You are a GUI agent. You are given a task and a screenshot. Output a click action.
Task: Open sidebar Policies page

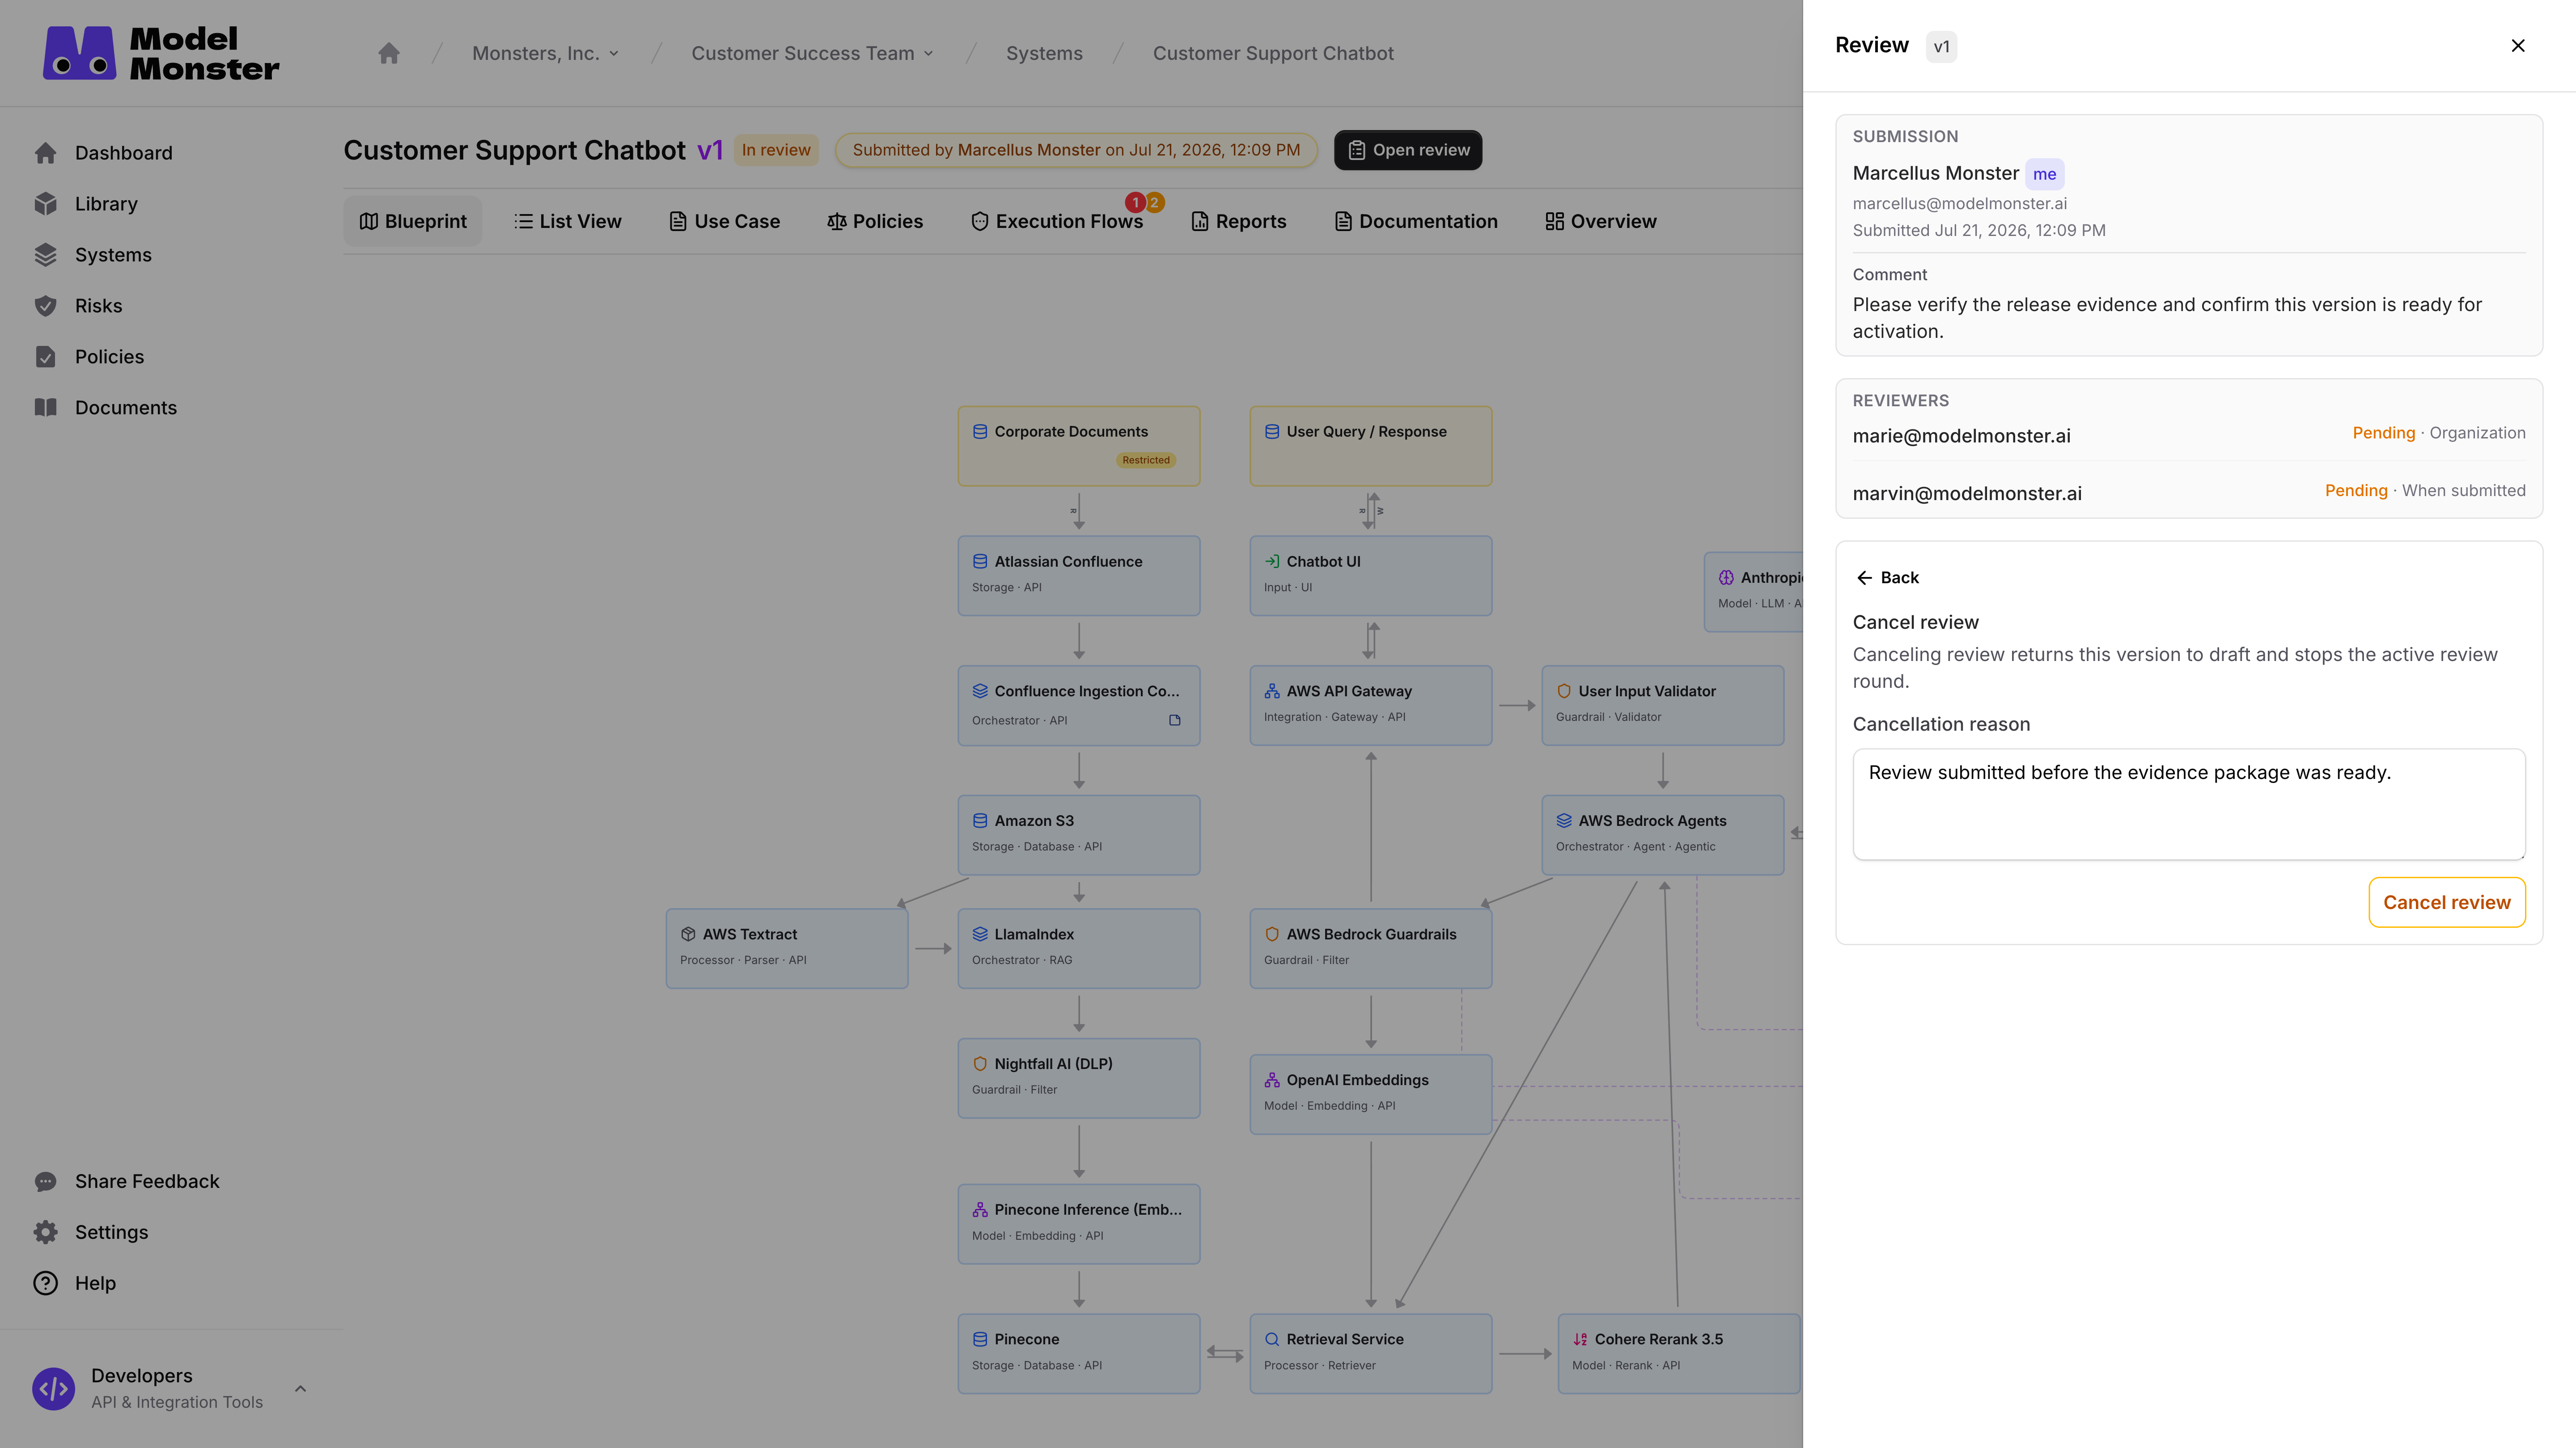tap(109, 357)
